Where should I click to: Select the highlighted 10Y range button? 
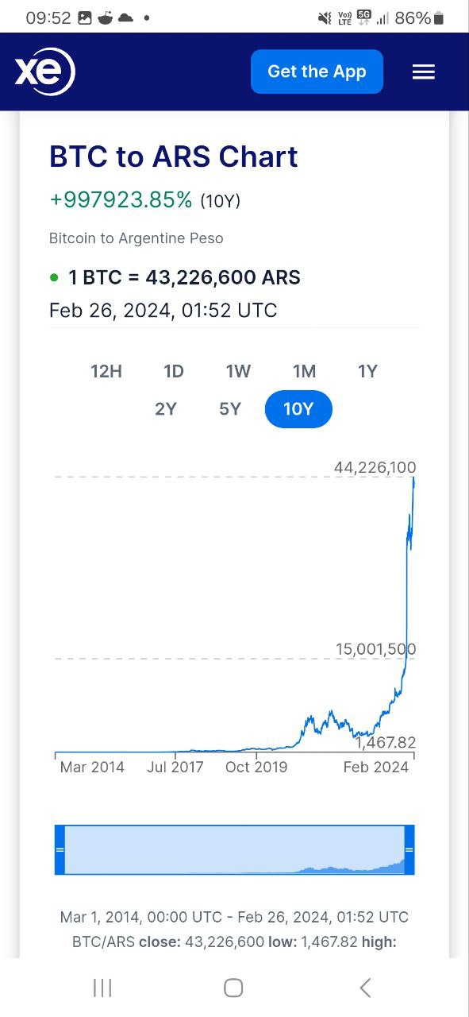[x=298, y=409]
